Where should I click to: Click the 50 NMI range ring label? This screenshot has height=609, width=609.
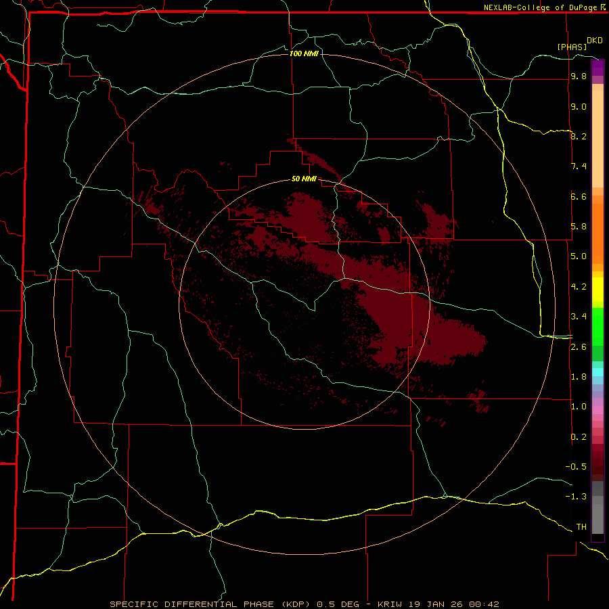304,179
